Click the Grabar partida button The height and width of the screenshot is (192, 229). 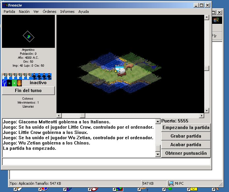tap(186, 136)
